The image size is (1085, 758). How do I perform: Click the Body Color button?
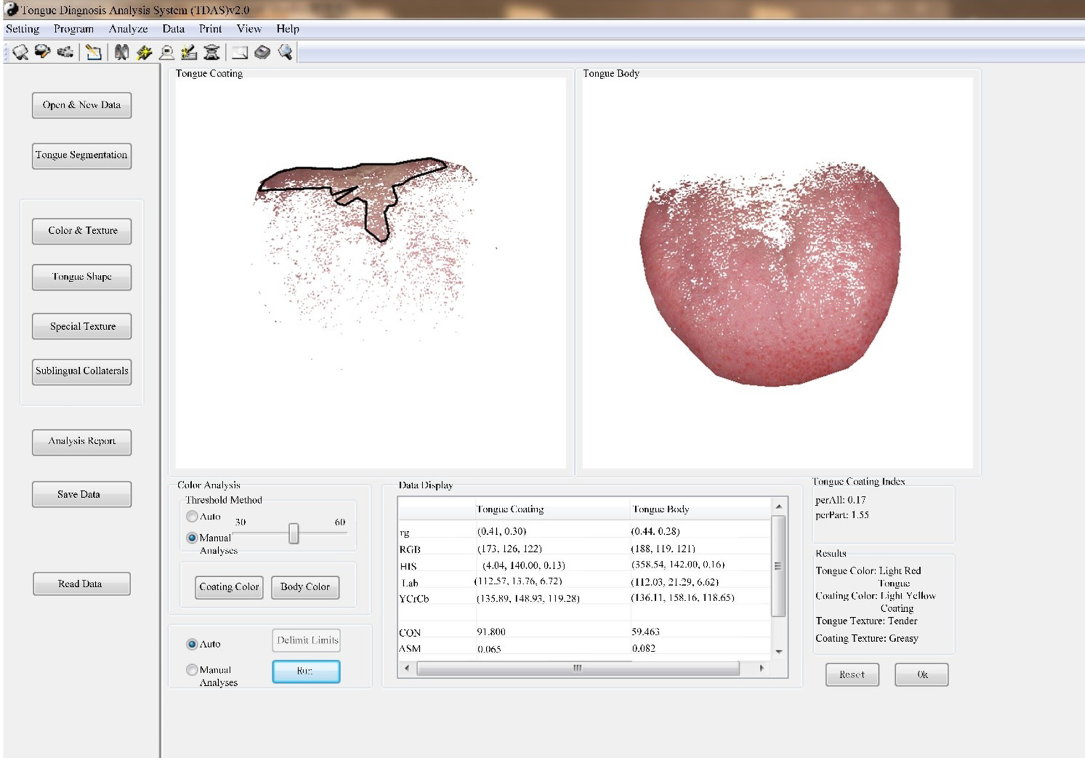305,587
